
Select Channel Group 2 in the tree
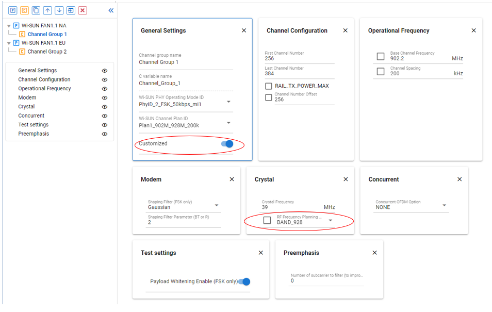pyautogui.click(x=47, y=52)
